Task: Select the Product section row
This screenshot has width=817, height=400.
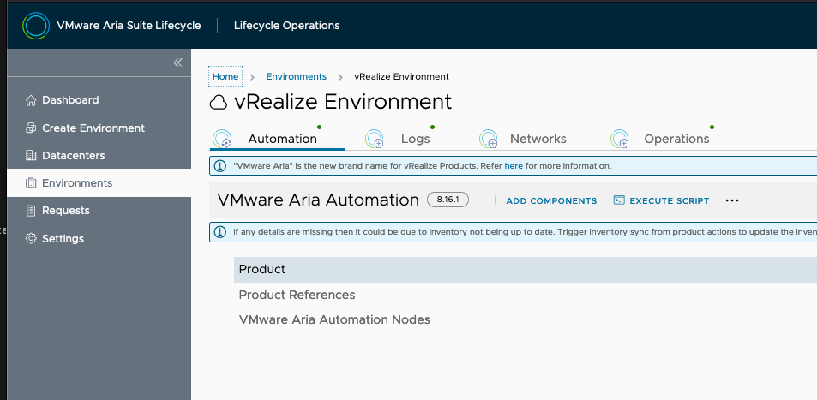Action: point(262,269)
